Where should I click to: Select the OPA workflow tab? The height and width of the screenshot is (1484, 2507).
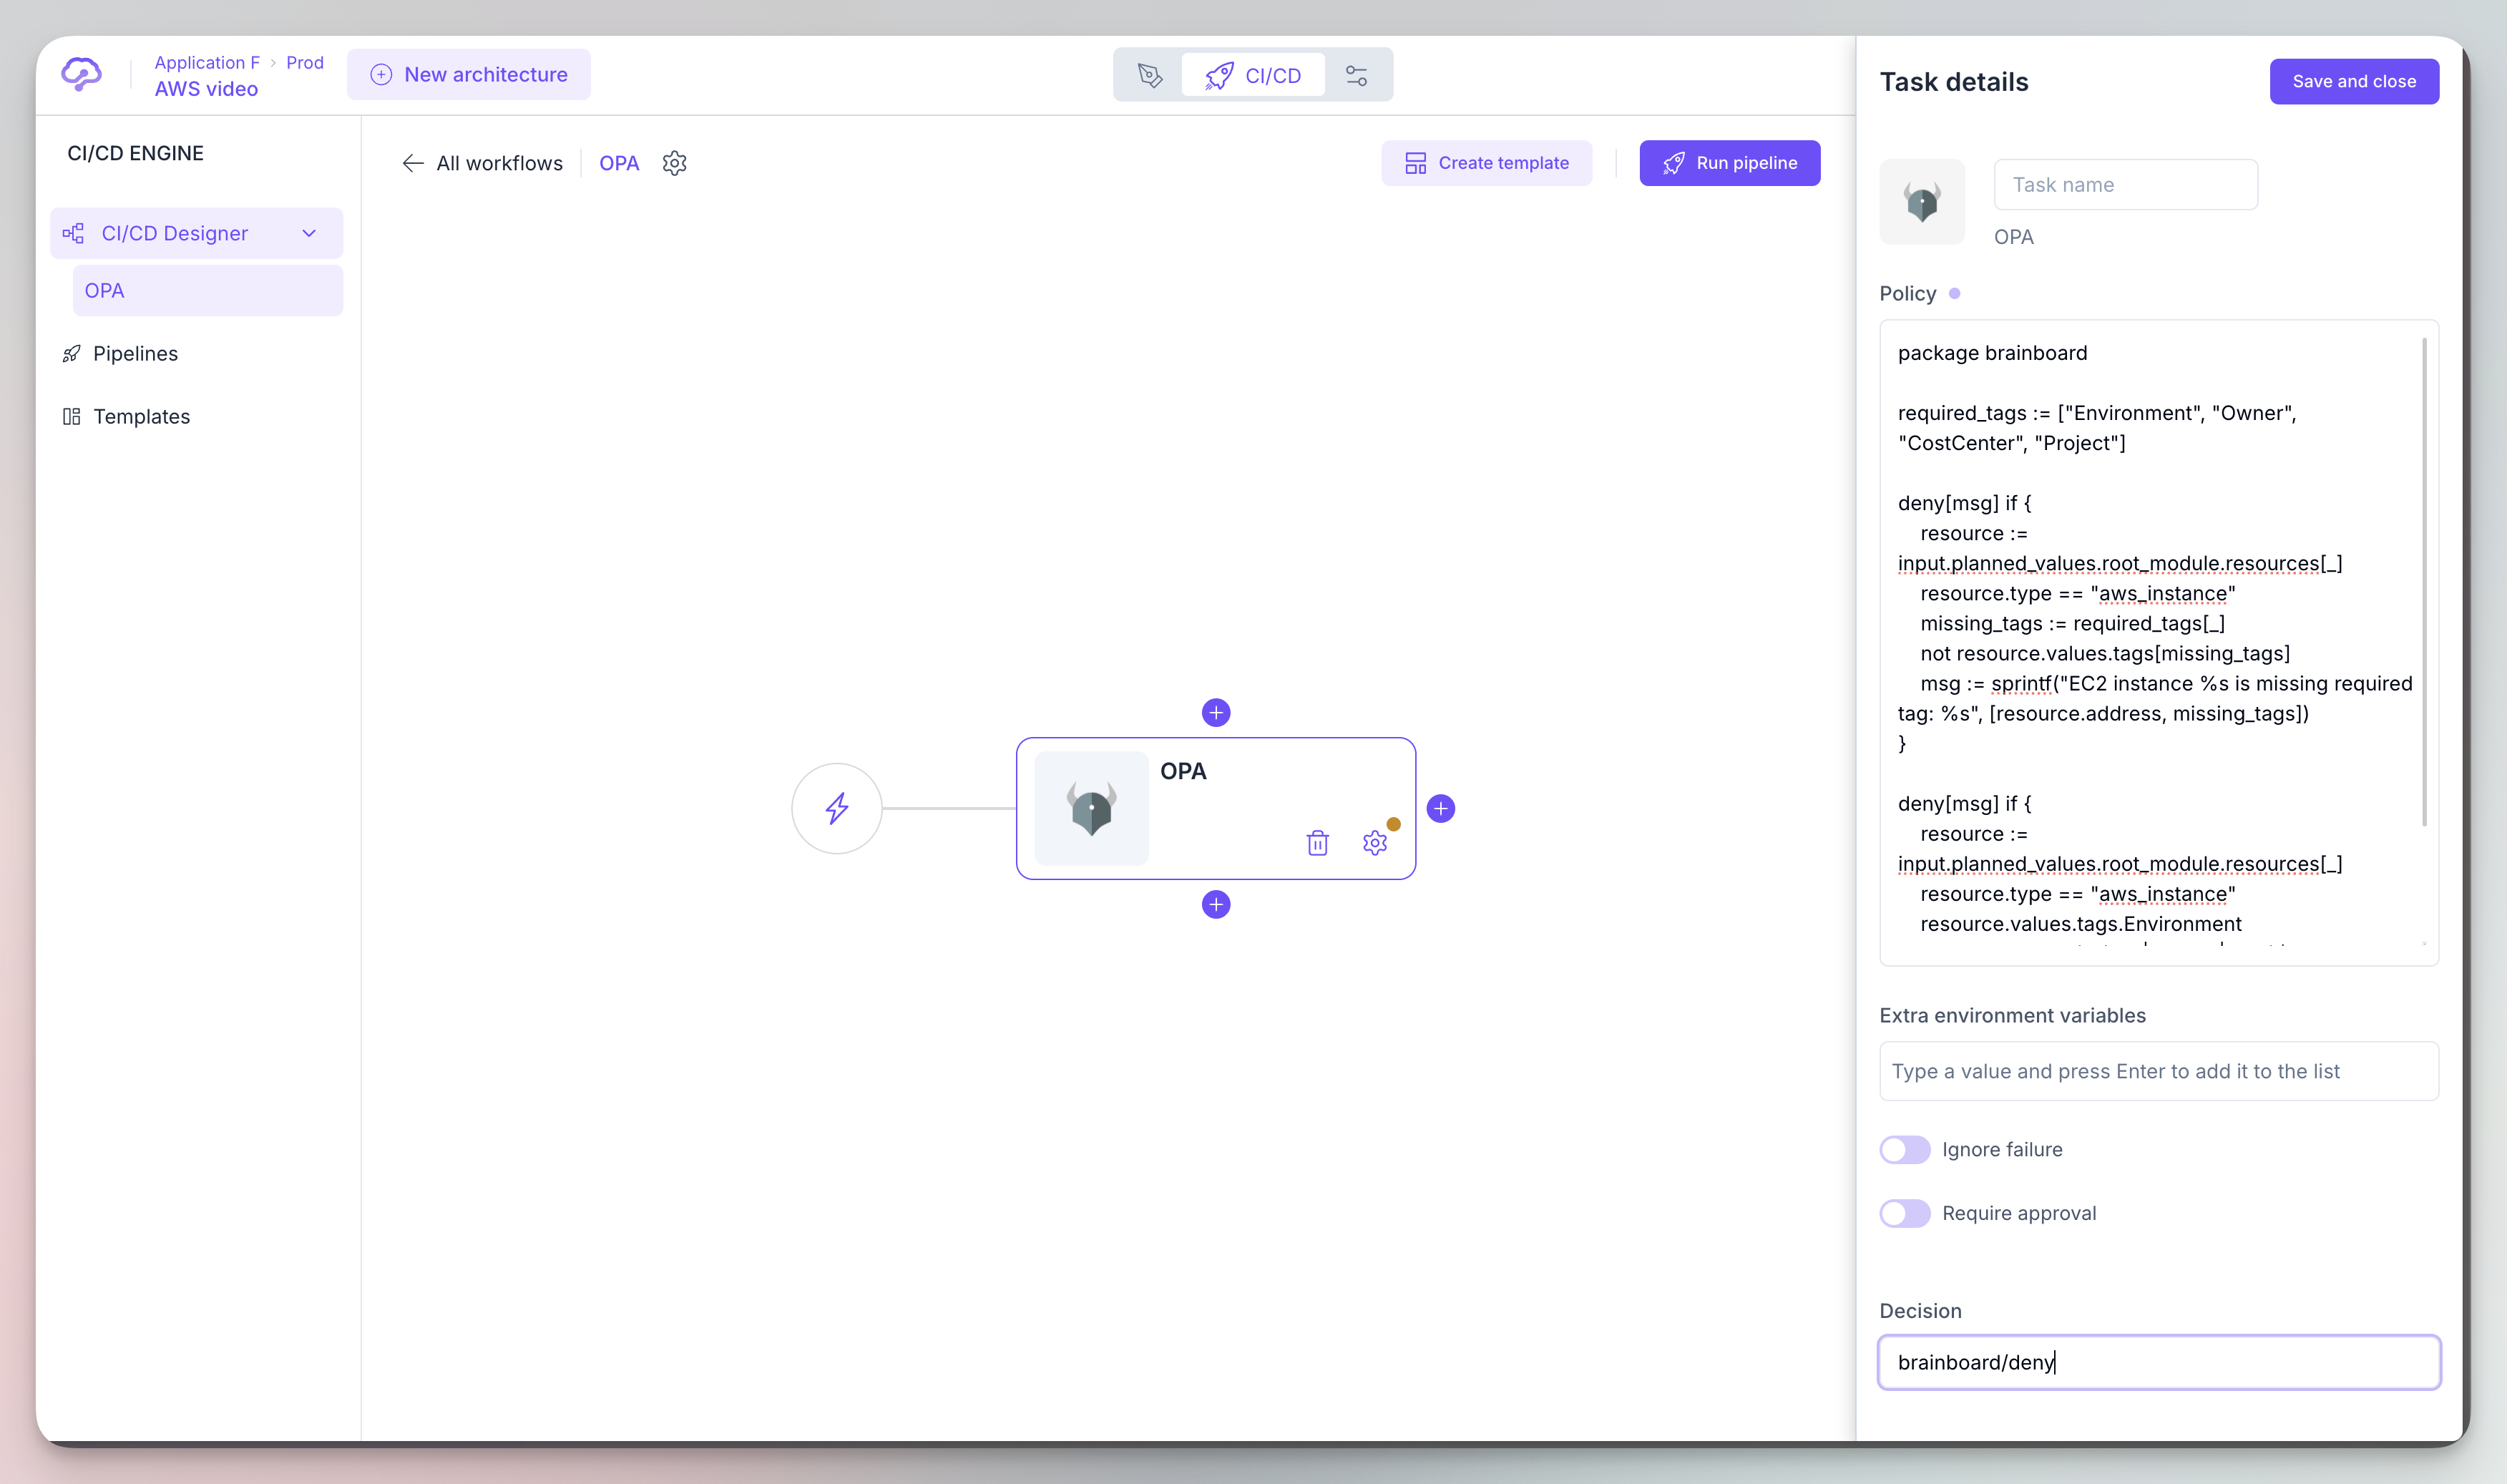point(619,163)
